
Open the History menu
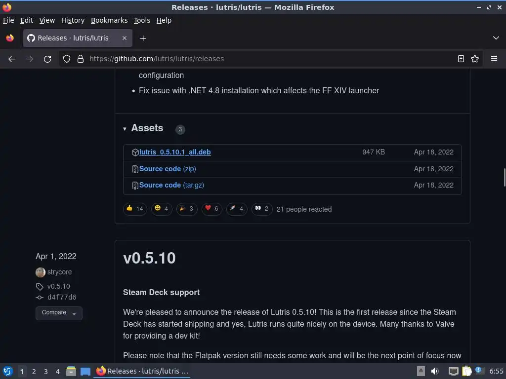pyautogui.click(x=73, y=20)
